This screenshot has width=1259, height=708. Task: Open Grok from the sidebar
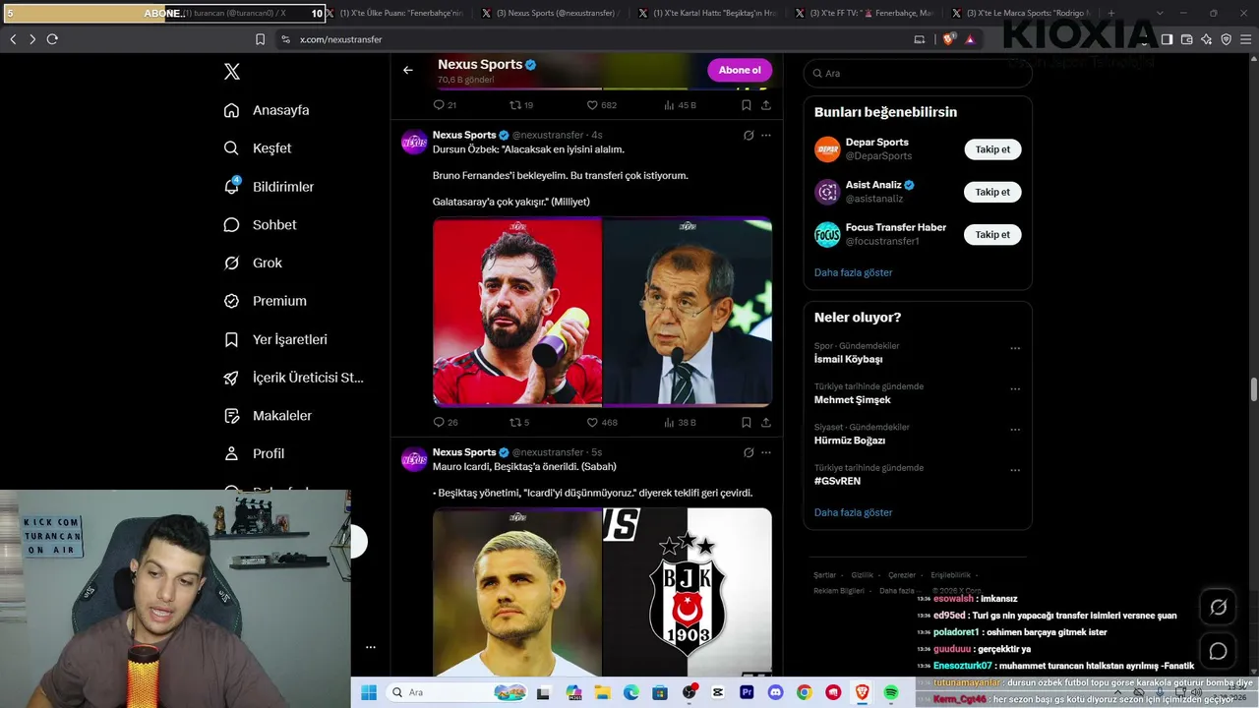click(x=253, y=264)
